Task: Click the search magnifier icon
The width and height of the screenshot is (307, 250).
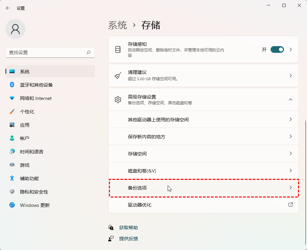Action: (89, 52)
